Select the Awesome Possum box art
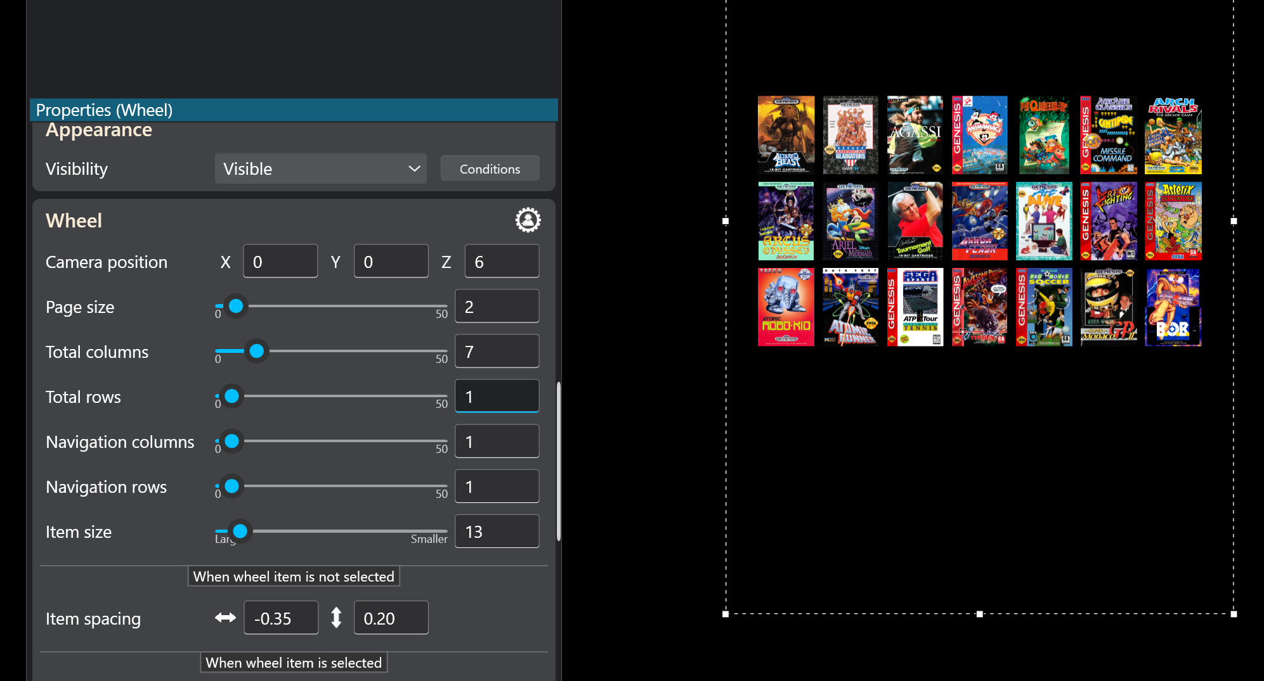1264x681 pixels. click(x=979, y=307)
